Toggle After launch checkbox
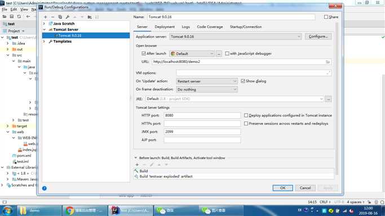This screenshot has width=385, height=216. pyautogui.click(x=144, y=53)
